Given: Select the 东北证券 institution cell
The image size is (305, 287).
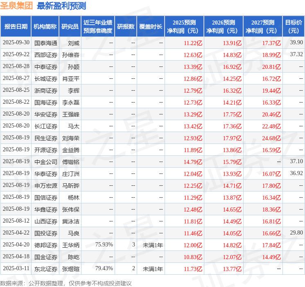Looking at the screenshot, I should tap(45, 269).
